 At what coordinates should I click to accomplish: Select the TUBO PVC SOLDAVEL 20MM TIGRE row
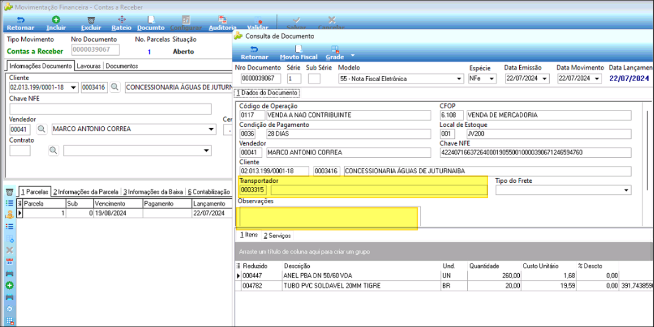(x=444, y=286)
